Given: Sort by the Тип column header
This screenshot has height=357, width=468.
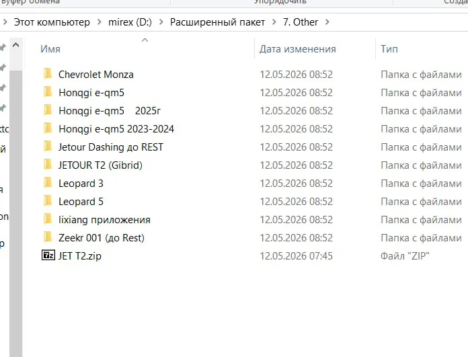Looking at the screenshot, I should (x=389, y=49).
